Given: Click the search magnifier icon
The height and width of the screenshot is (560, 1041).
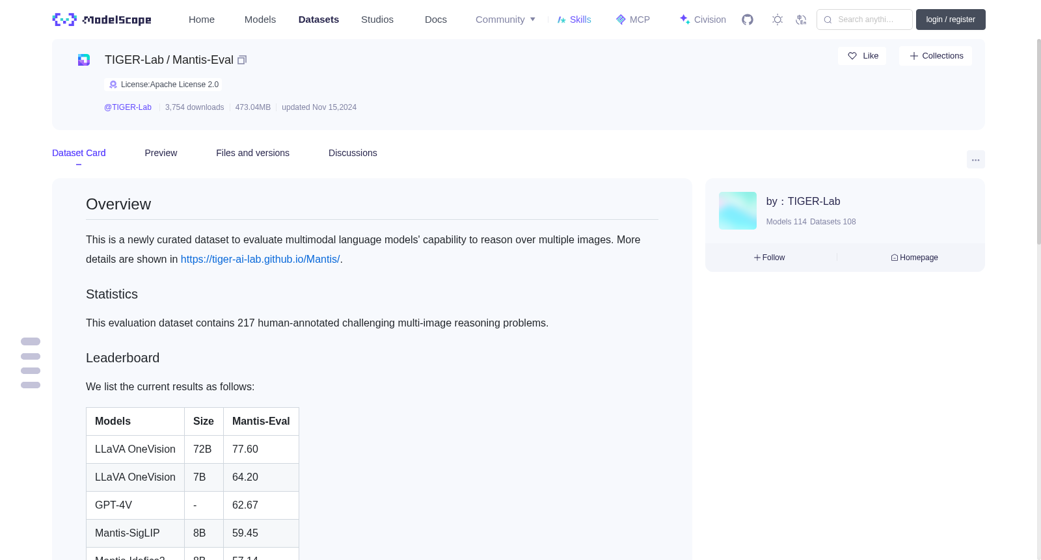Looking at the screenshot, I should [828, 20].
